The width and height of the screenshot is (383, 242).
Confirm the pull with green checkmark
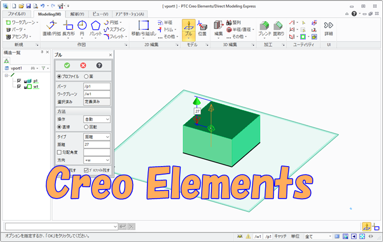[67, 66]
